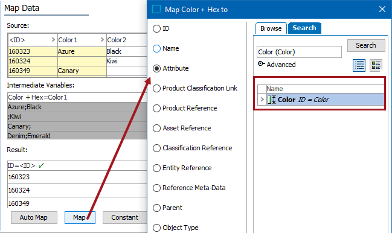
Task: Open the Browse tab
Action: tap(271, 28)
